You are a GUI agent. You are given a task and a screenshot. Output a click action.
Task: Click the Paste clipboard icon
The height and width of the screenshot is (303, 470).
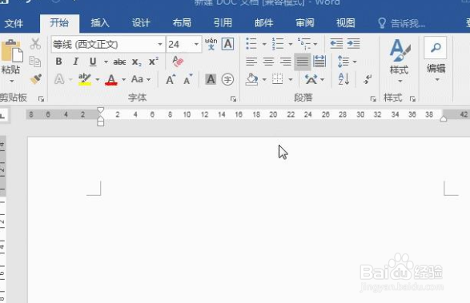[x=12, y=50]
